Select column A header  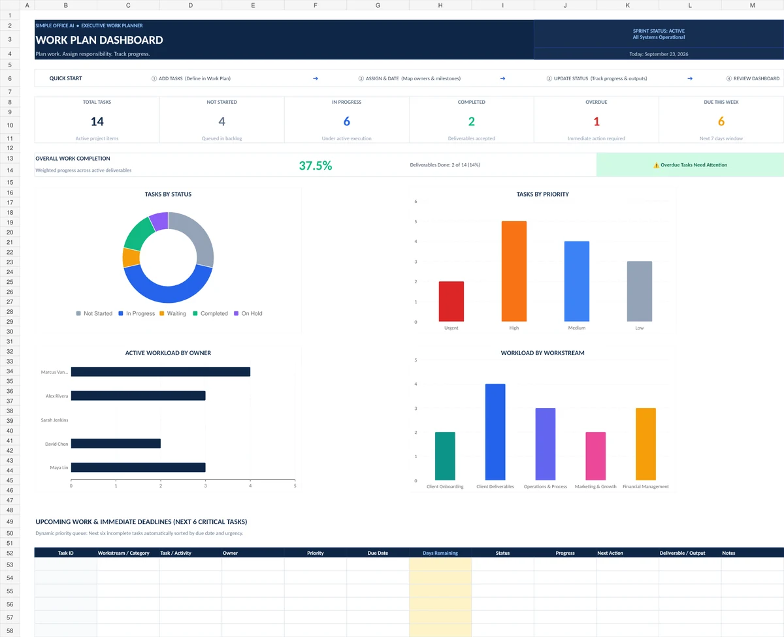[x=27, y=5]
